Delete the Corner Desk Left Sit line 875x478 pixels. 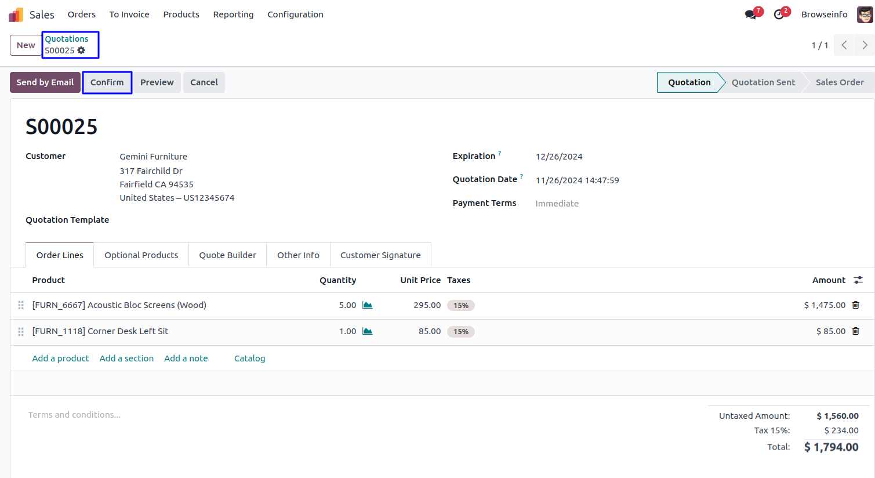tap(855, 331)
